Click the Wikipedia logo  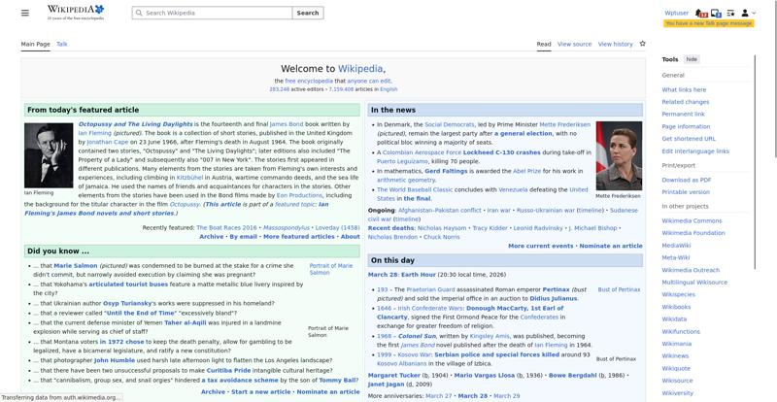[76, 13]
